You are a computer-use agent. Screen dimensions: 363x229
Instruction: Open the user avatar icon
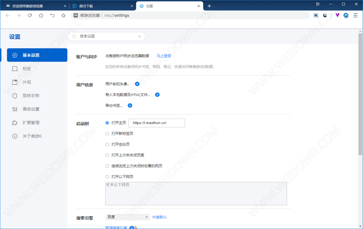click(x=346, y=15)
